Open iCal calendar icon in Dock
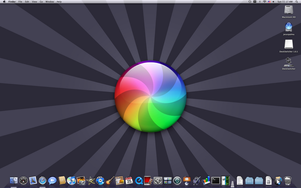Viewport: 301px width, 188px height. click(129, 180)
